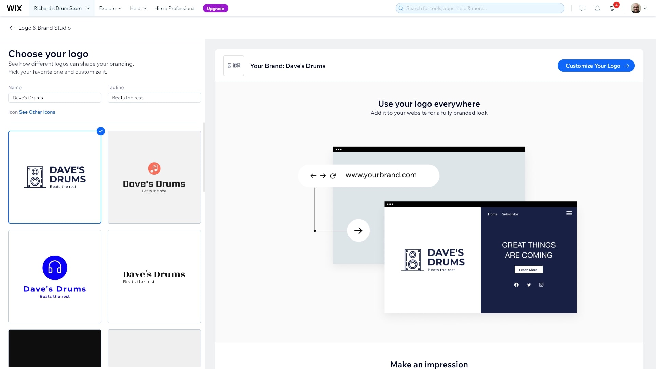Click the speaker icon in the selected logo
The image size is (656, 369).
point(35,177)
